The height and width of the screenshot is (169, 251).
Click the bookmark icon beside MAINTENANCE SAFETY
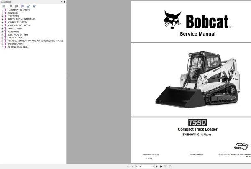coord(5,10)
